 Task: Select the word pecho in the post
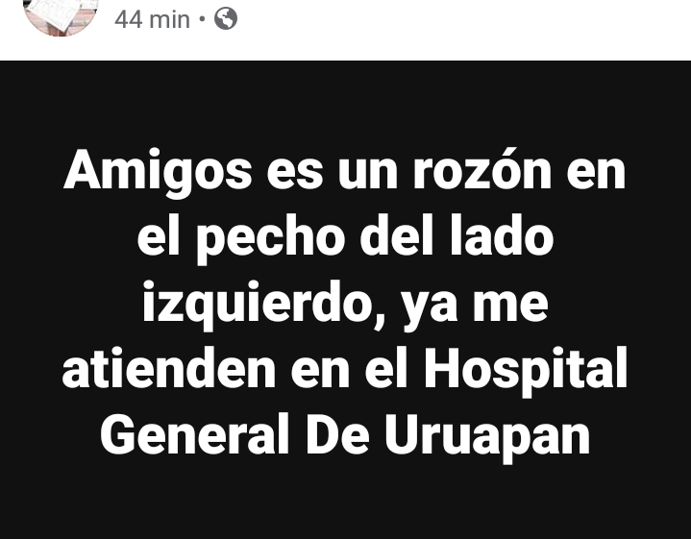pos(271,239)
